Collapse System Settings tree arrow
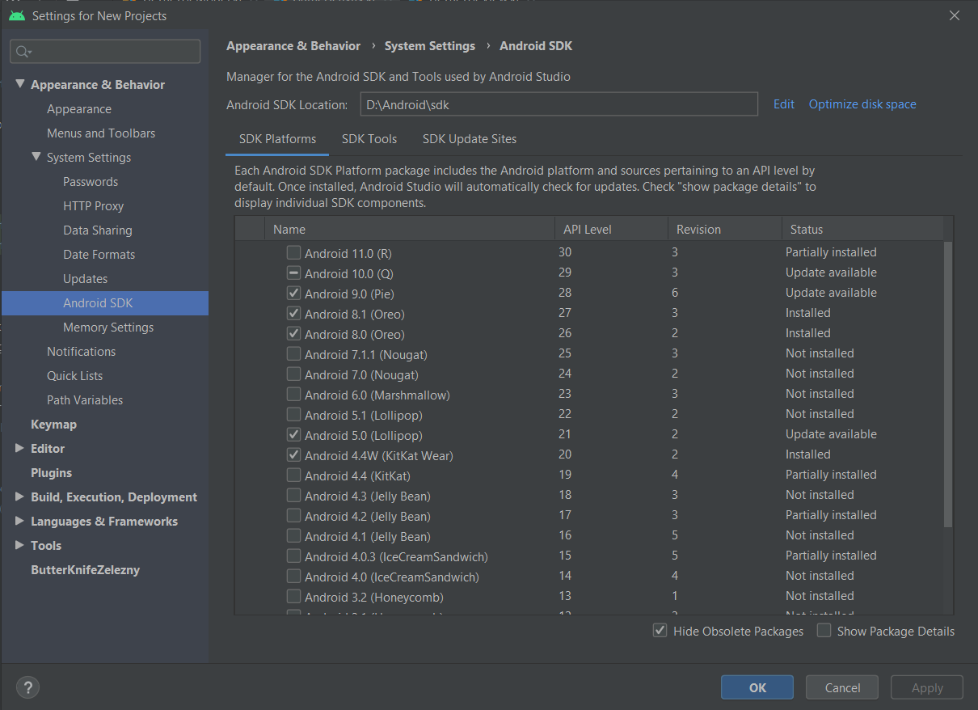 pos(36,157)
